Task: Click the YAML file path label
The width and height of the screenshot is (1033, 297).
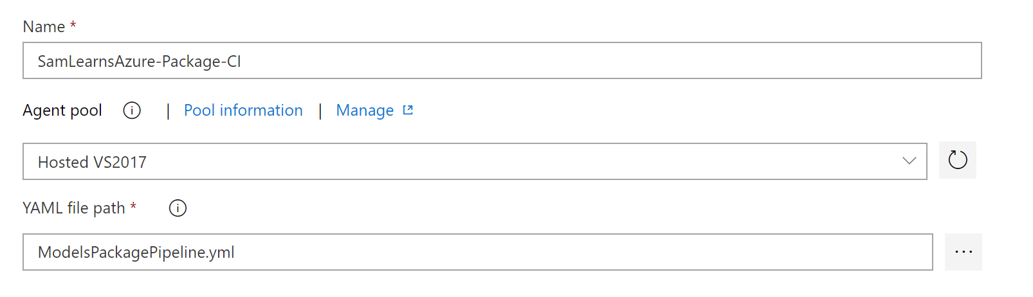Action: coord(73,208)
